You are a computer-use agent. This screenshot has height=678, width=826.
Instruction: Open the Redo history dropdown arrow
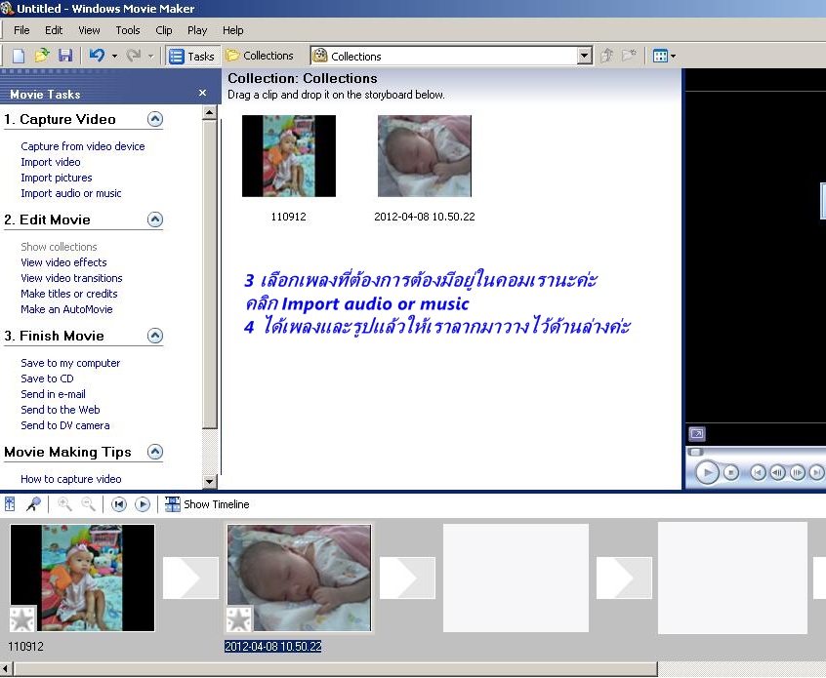[150, 57]
